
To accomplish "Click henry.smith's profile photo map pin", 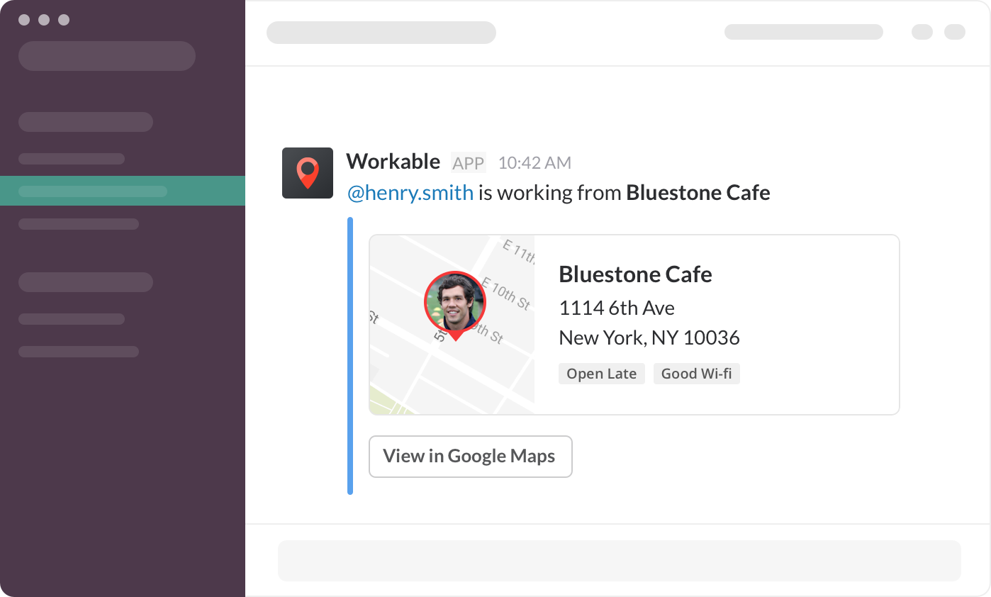I will pyautogui.click(x=454, y=303).
